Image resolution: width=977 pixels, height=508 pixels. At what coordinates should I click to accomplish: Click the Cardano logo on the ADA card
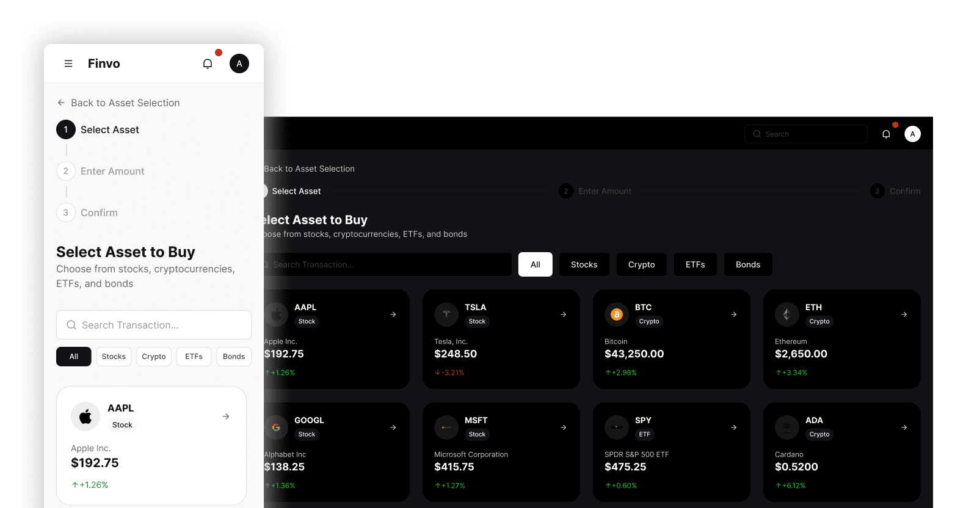[787, 427]
